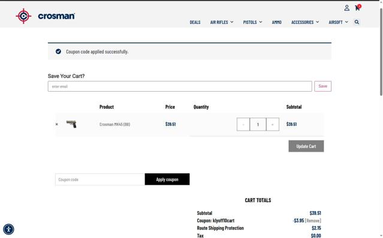Click the search magnifier icon
The image size is (383, 238).
[357, 22]
